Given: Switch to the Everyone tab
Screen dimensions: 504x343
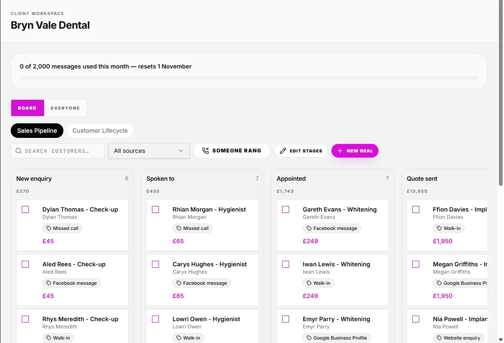Looking at the screenshot, I should coord(65,108).
